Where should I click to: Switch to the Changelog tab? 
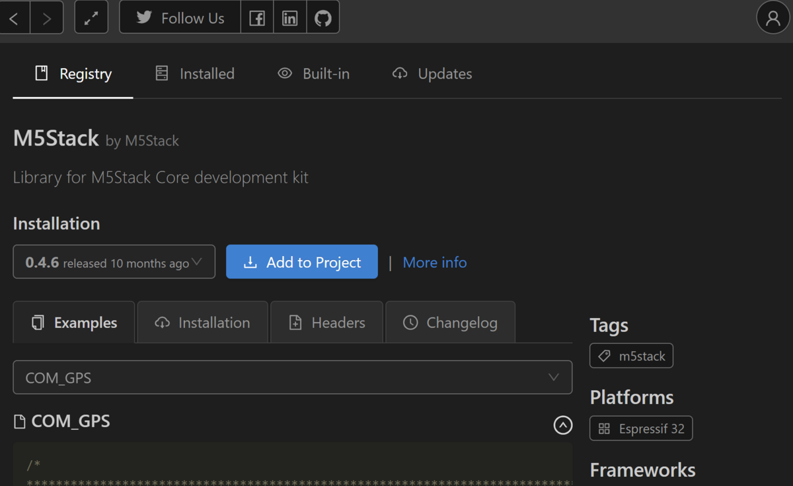pyautogui.click(x=450, y=322)
